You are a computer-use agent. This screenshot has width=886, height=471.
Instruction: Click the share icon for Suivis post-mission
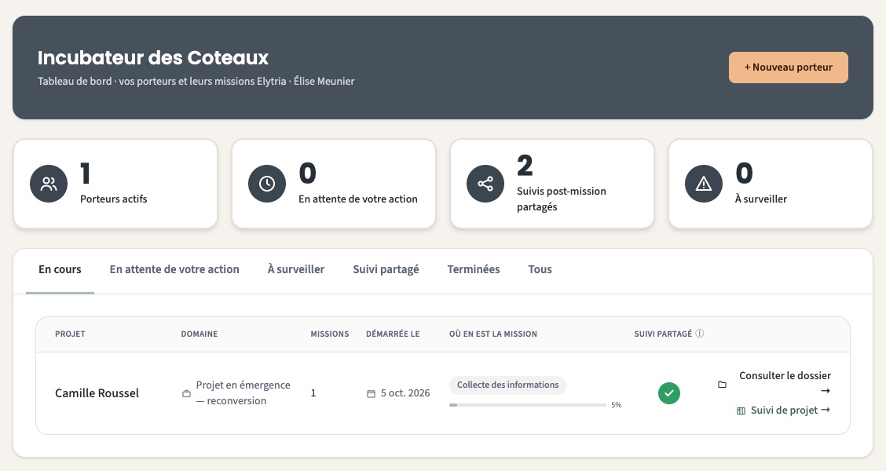coord(485,184)
